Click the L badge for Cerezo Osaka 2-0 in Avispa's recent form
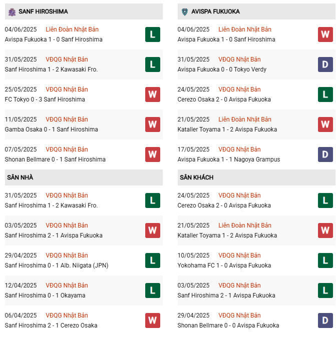The image size is (336, 342). pyautogui.click(x=325, y=94)
